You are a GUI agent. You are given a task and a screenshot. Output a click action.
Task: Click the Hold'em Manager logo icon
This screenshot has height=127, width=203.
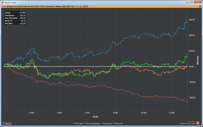(198, 123)
